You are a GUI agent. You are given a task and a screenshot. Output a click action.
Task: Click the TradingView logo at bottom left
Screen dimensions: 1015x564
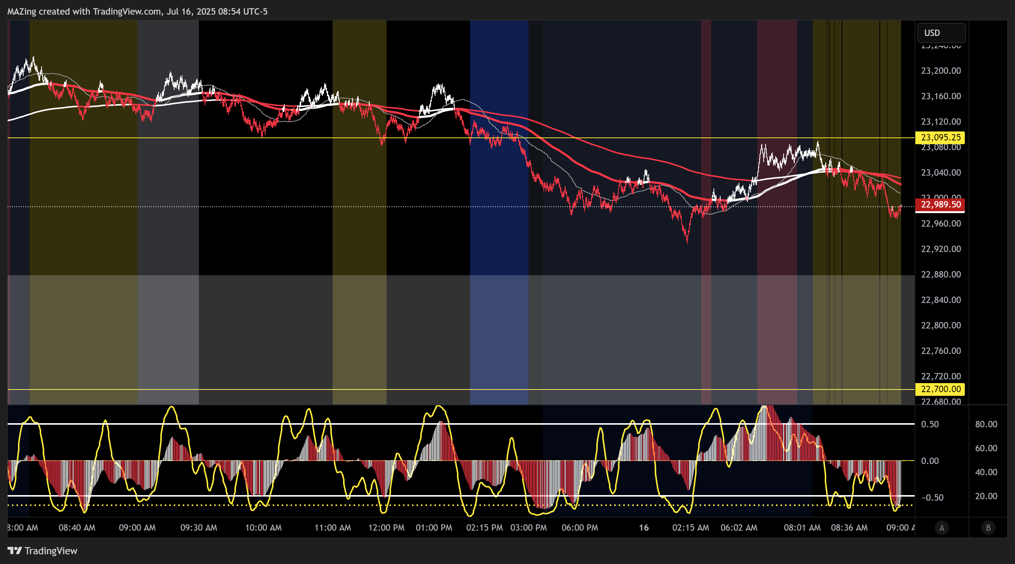click(43, 551)
